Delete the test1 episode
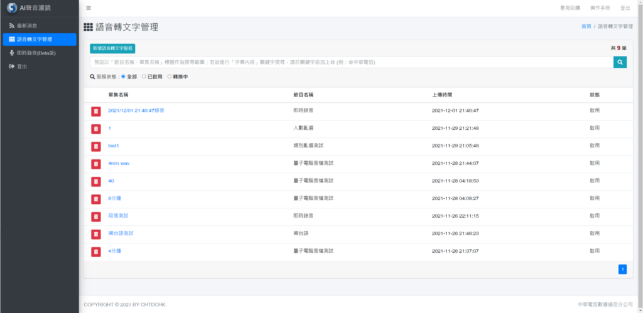The width and height of the screenshot is (643, 313). pos(95,146)
